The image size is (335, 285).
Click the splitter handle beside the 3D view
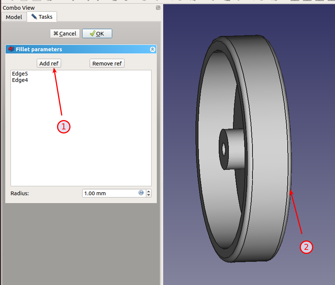pos(162,185)
